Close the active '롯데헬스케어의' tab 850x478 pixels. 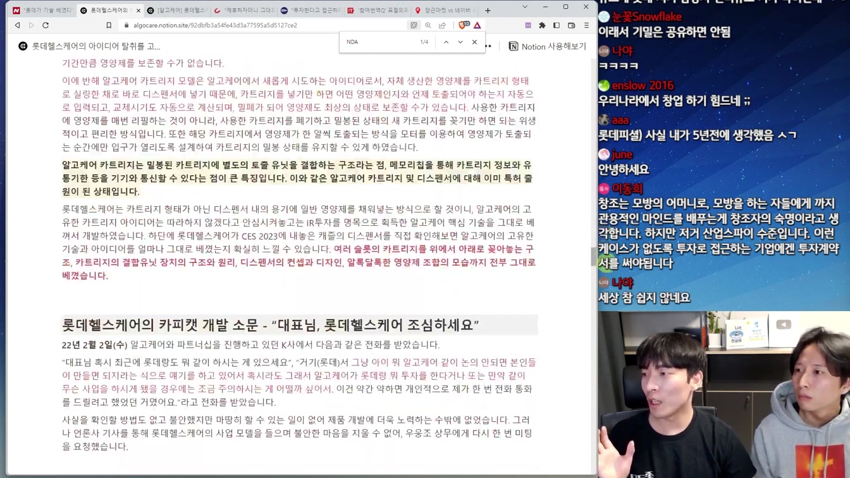pyautogui.click(x=138, y=10)
